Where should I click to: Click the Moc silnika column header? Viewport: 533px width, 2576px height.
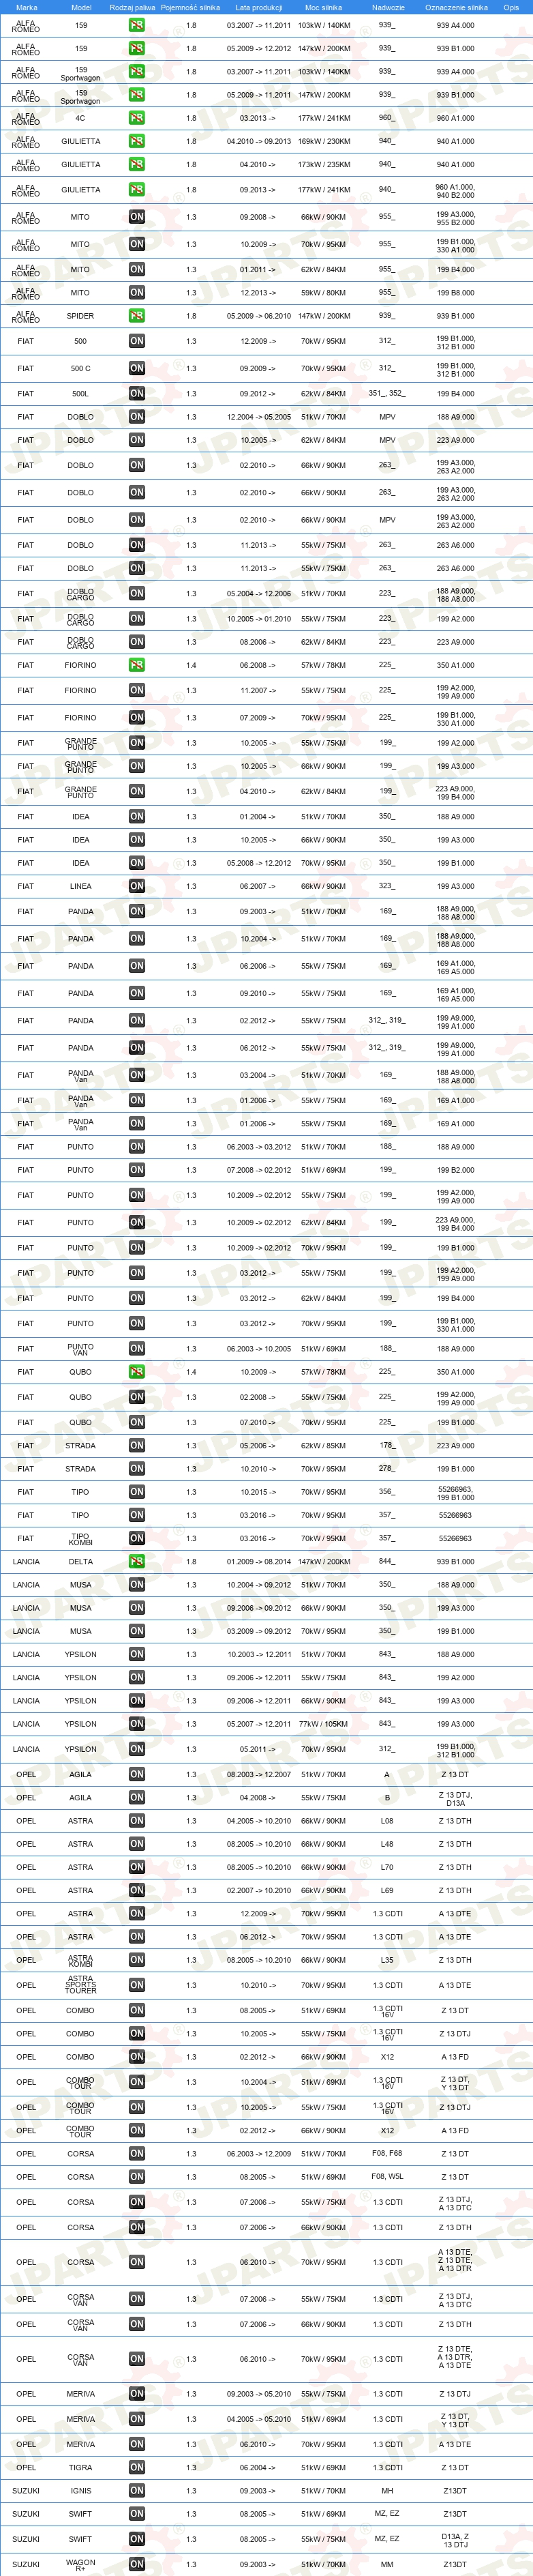324,7
